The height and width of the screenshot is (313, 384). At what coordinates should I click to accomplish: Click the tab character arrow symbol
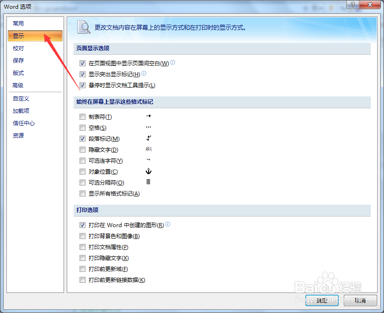(x=149, y=116)
